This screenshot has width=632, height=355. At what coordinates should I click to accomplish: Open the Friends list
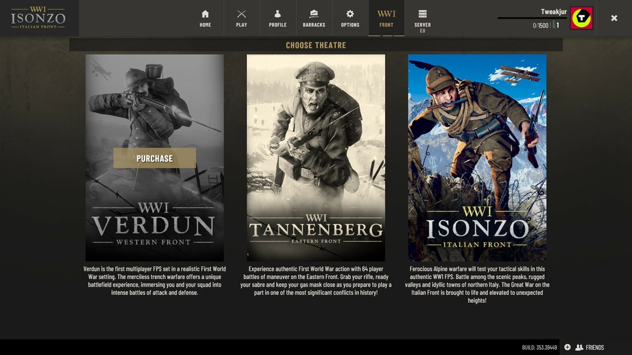(589, 347)
